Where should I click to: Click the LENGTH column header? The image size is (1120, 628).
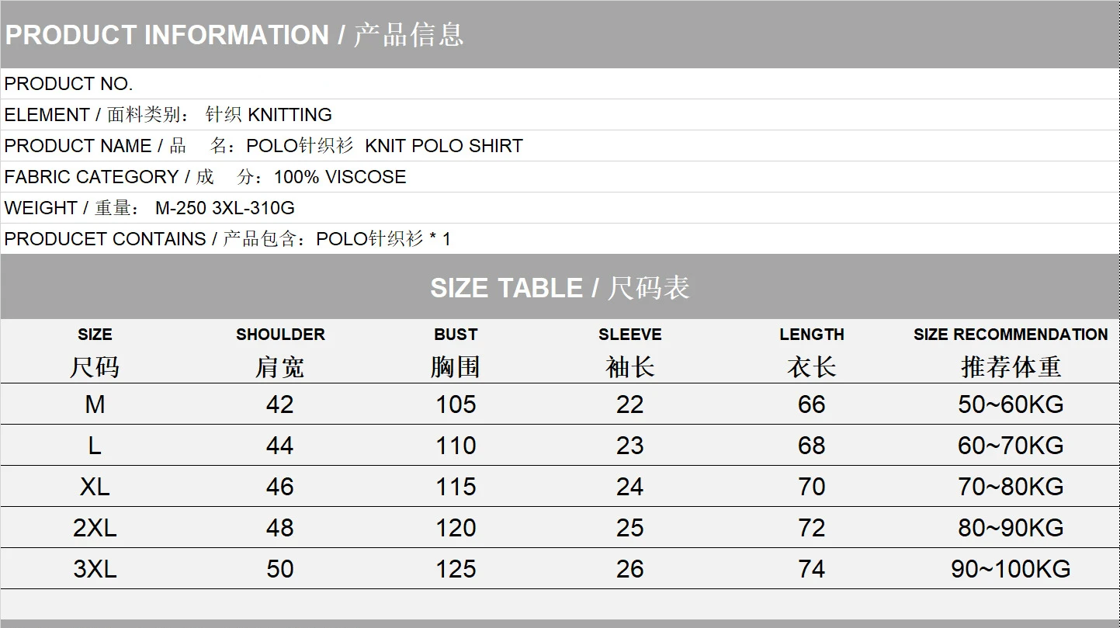[811, 335]
